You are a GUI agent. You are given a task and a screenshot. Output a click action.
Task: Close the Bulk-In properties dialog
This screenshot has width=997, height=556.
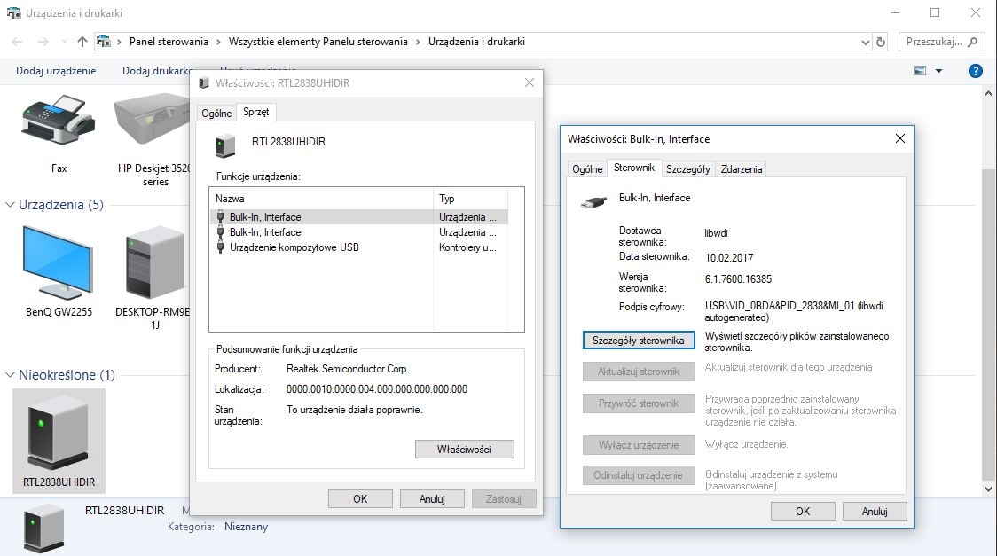tap(899, 138)
